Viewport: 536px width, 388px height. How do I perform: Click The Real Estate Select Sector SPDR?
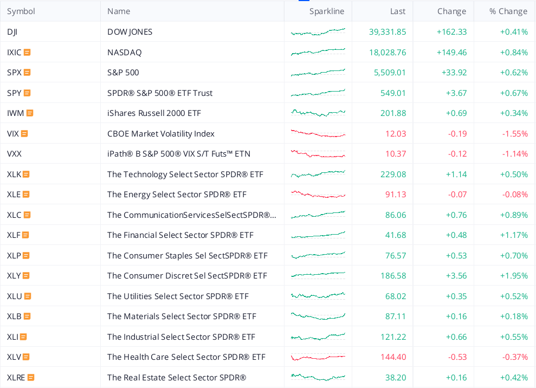(x=177, y=378)
